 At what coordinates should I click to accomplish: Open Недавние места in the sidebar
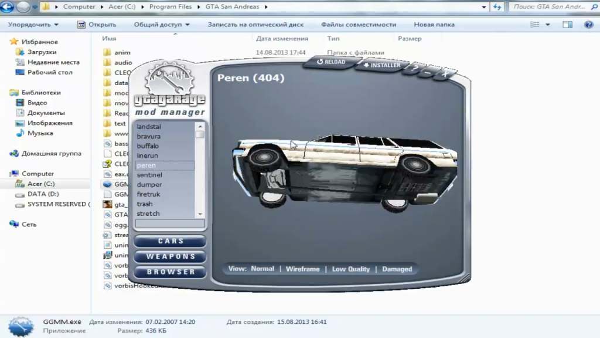48,62
